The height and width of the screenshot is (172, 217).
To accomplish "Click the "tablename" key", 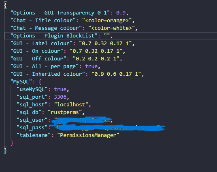I will [x=34, y=135].
